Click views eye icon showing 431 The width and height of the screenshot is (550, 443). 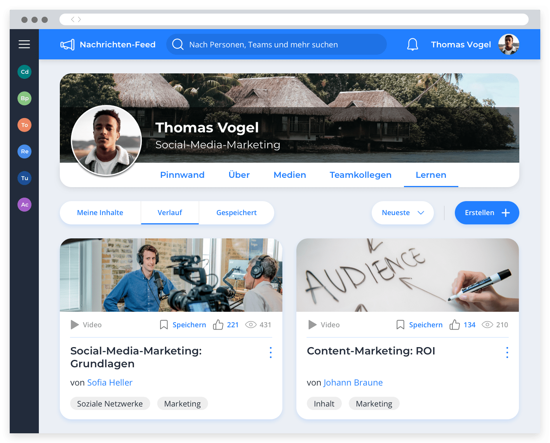251,325
